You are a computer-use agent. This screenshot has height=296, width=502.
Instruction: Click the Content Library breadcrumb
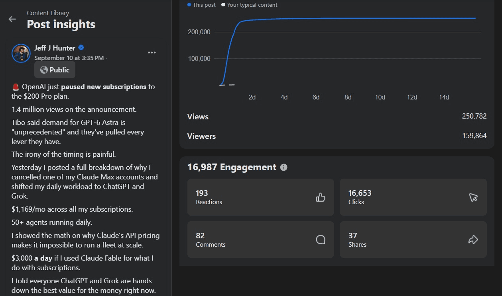[48, 13]
